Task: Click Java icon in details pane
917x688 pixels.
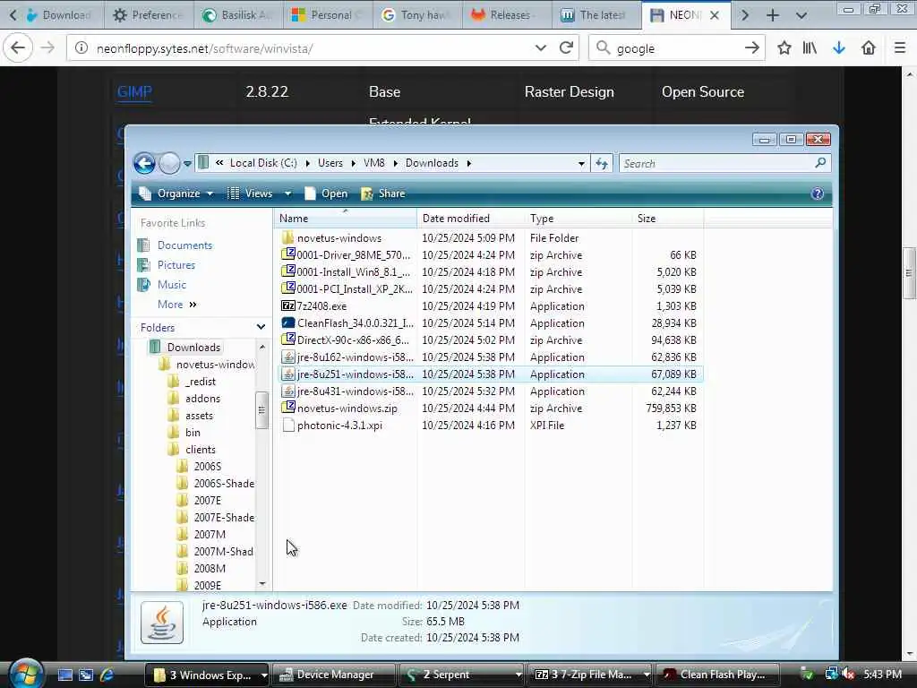Action: 162,623
